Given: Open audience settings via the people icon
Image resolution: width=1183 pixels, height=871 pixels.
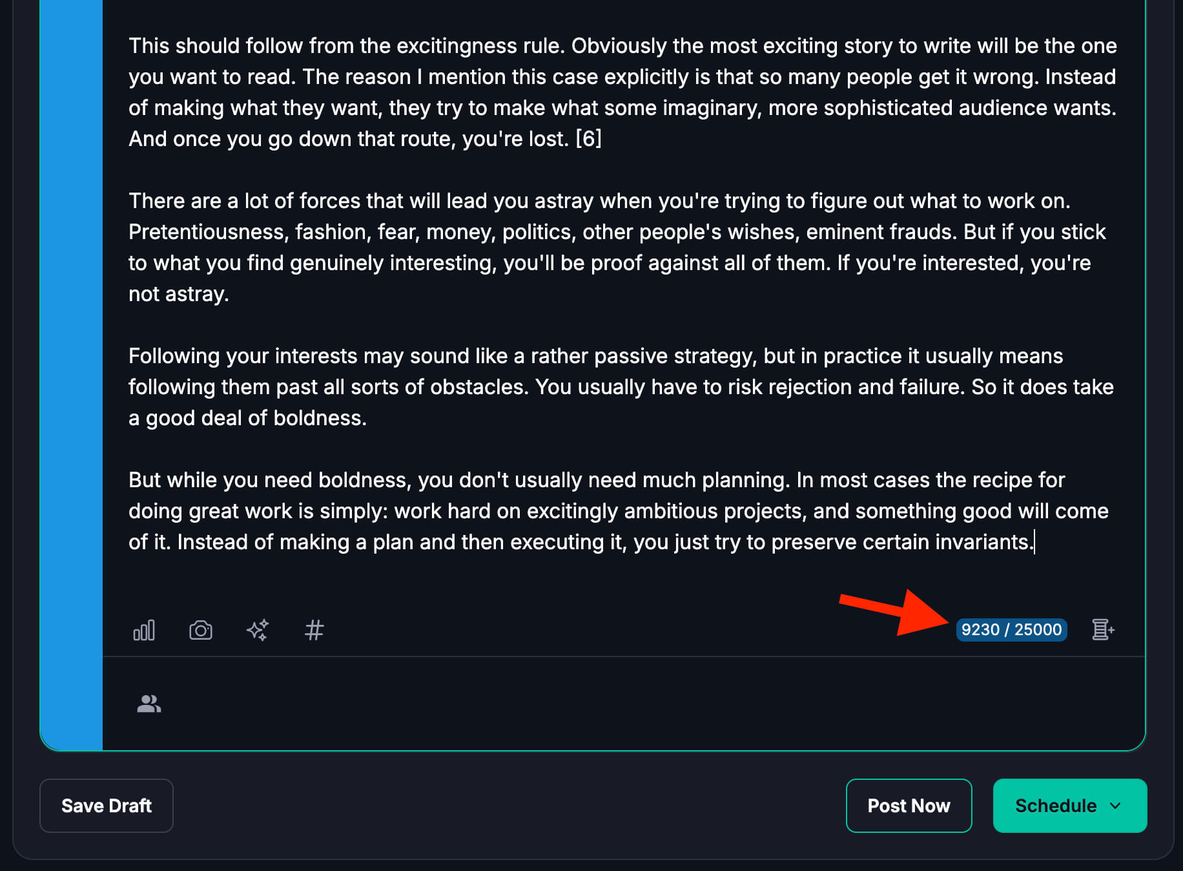Looking at the screenshot, I should tap(149, 703).
